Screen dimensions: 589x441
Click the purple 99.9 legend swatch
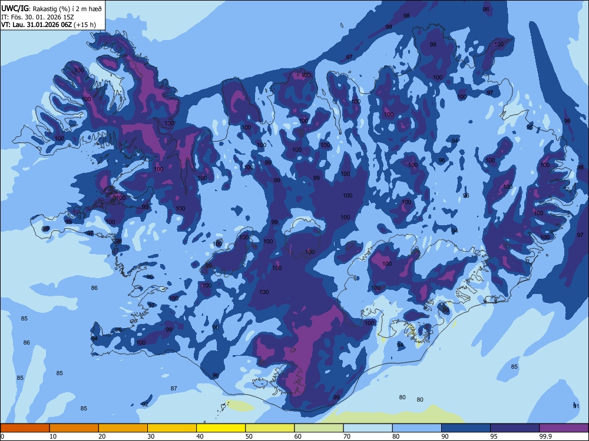pos(564,428)
